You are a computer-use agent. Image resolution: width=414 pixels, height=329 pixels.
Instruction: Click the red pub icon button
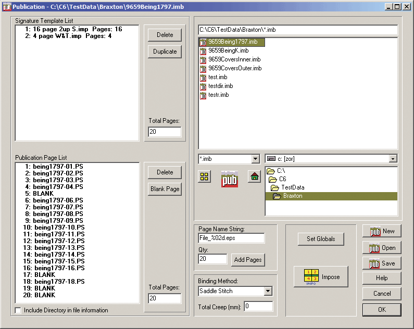[229, 179]
